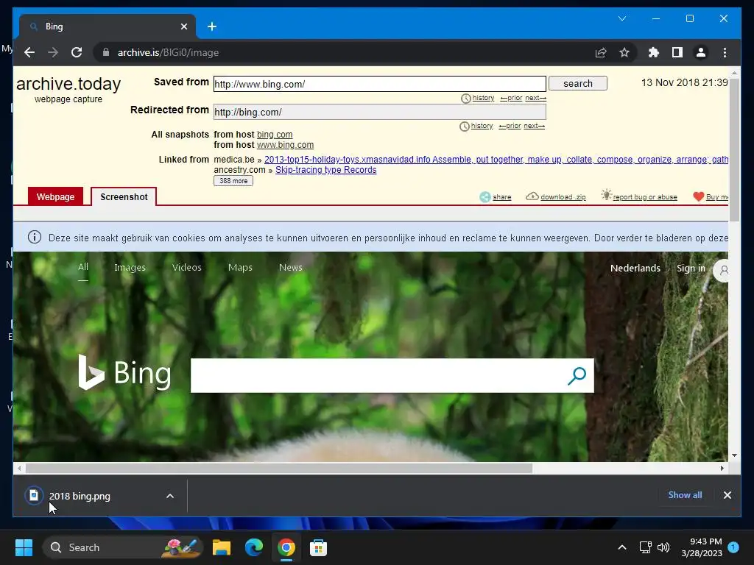The image size is (754, 565).
Task: Open Microsoft Edge from taskbar
Action: coord(254,547)
